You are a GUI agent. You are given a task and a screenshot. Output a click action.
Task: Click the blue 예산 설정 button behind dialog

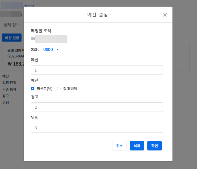(12, 38)
